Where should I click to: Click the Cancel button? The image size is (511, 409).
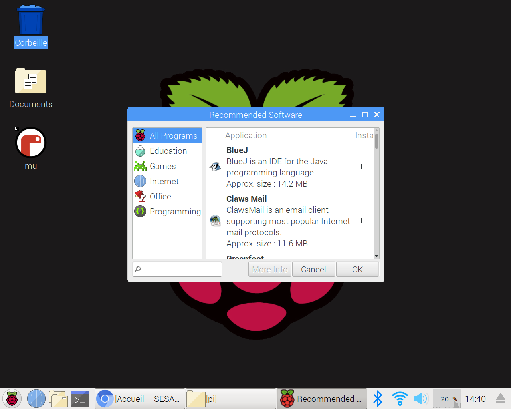[313, 269]
